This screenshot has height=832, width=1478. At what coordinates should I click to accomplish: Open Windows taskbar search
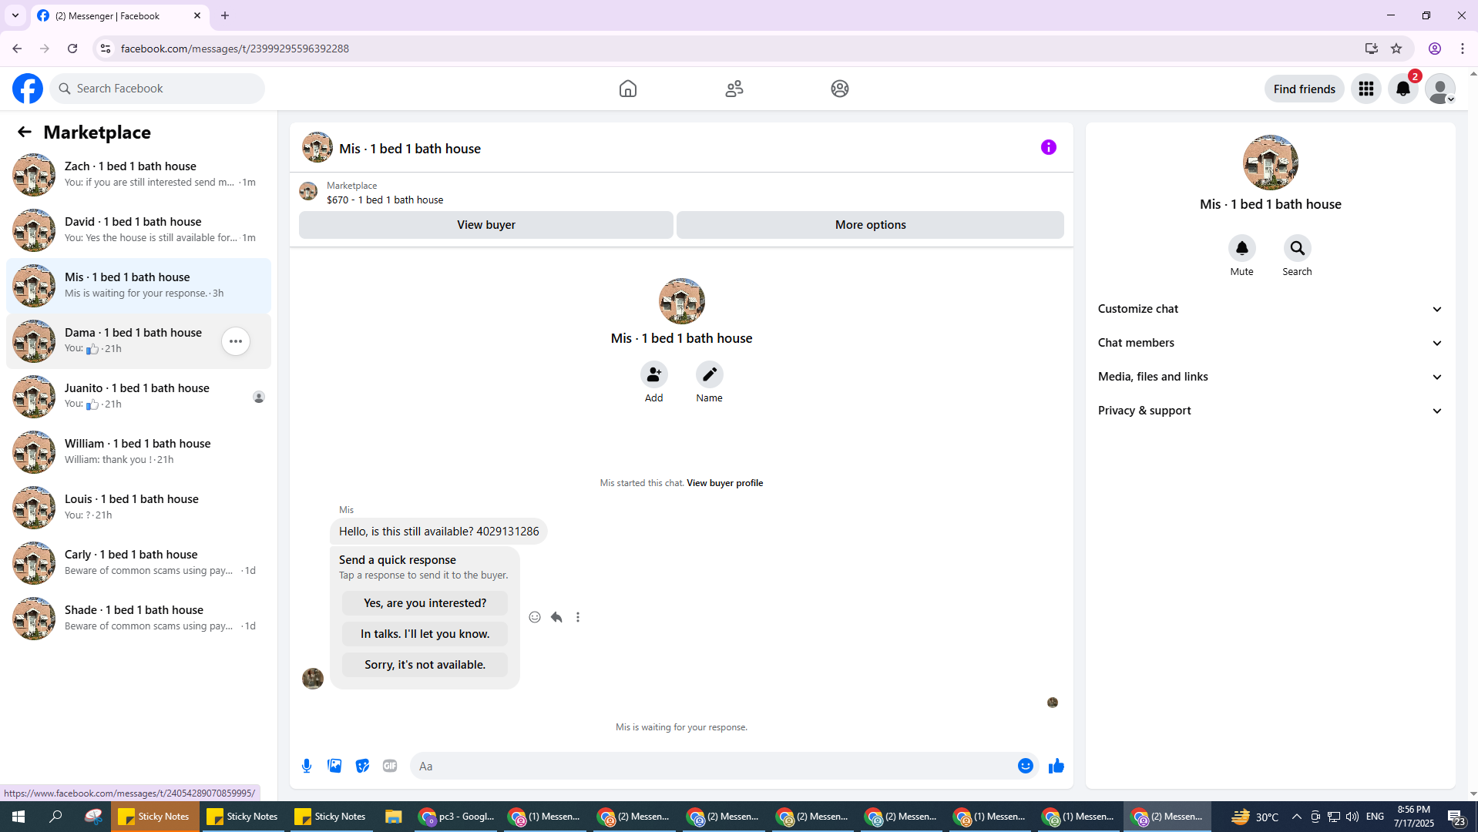pyautogui.click(x=55, y=817)
